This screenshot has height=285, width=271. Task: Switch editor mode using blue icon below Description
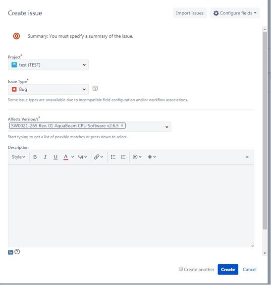pyautogui.click(x=10, y=252)
